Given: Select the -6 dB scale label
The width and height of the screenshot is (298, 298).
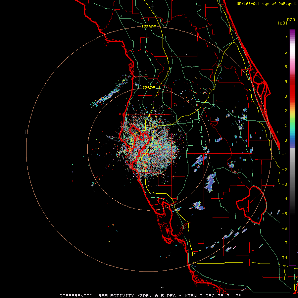Looking at the screenshot, I should click(284, 228).
